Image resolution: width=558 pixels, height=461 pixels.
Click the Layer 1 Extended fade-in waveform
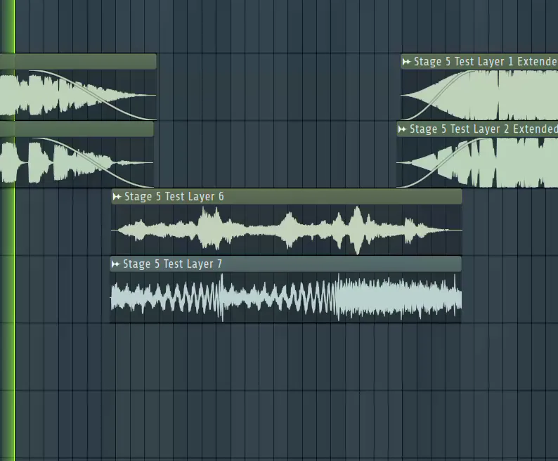479,95
